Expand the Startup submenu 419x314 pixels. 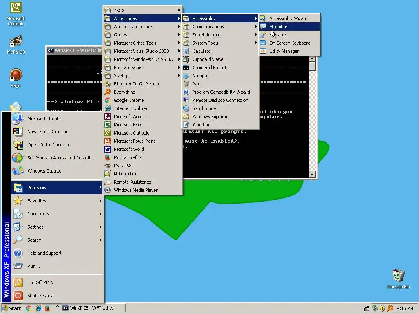[143, 76]
